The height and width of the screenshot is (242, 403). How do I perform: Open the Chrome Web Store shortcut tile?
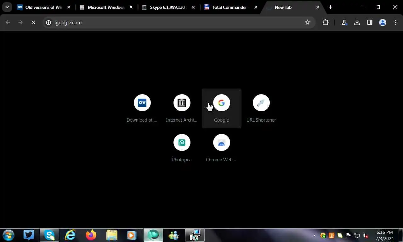221,148
